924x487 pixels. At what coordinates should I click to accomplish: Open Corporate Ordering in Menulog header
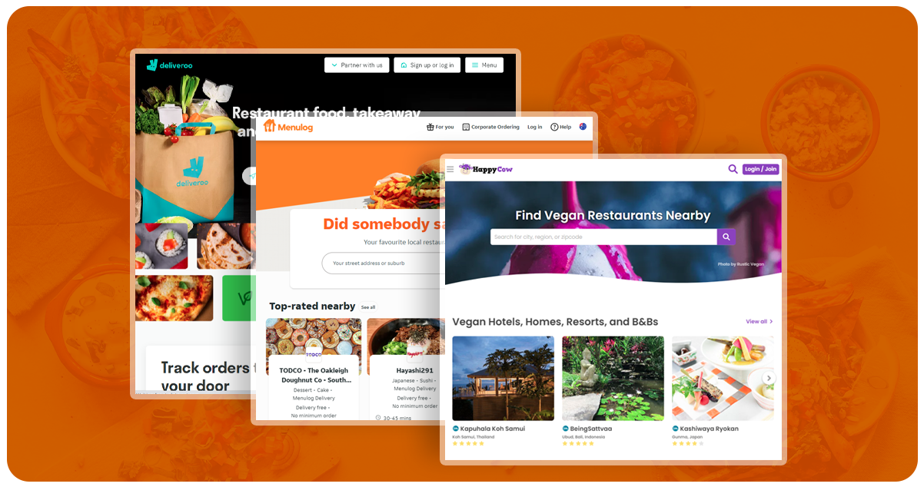coord(491,127)
